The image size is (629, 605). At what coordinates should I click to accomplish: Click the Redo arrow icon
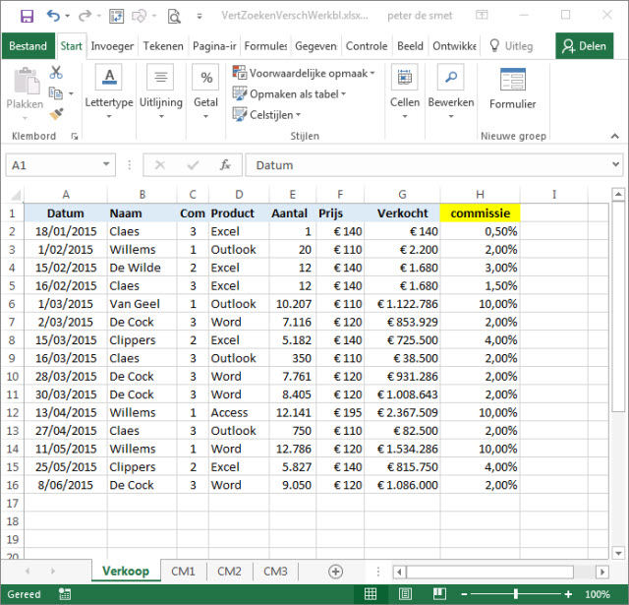[86, 16]
